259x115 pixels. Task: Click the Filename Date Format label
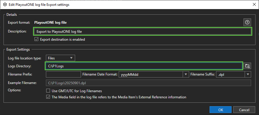pyautogui.click(x=100, y=74)
